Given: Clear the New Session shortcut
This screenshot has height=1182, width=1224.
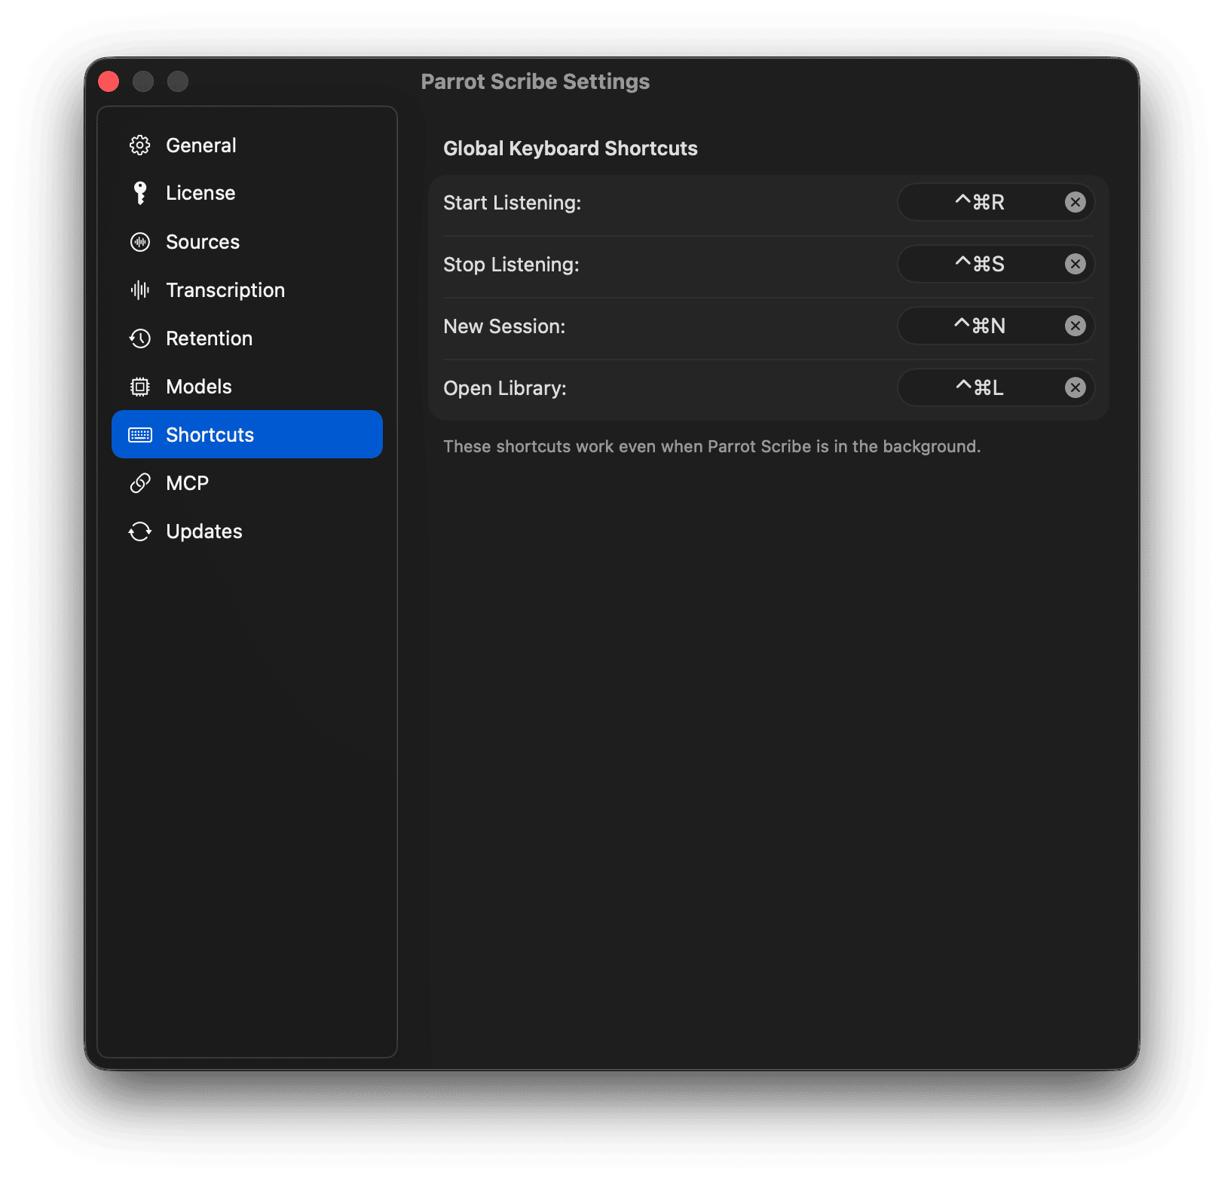Looking at the screenshot, I should [x=1076, y=326].
